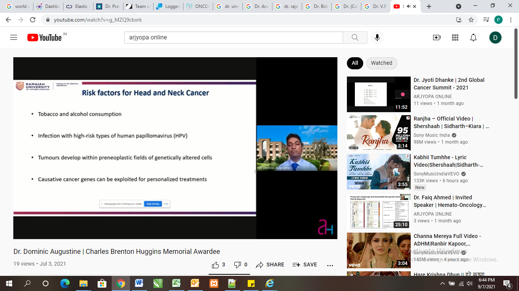Show hidden system tray icons
The width and height of the screenshot is (519, 291).
pos(442,283)
